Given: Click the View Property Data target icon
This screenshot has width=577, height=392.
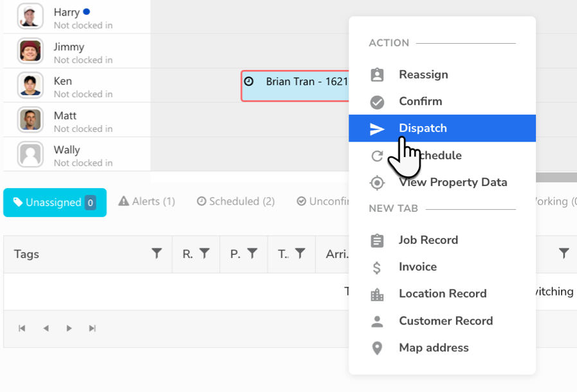Looking at the screenshot, I should click(x=378, y=182).
